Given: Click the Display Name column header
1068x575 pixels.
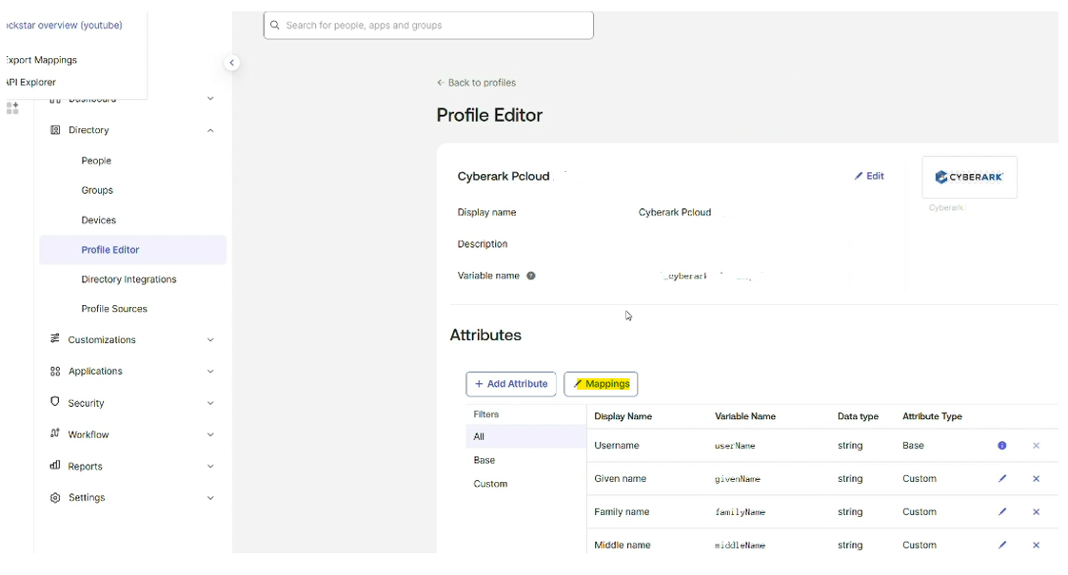Looking at the screenshot, I should 623,416.
